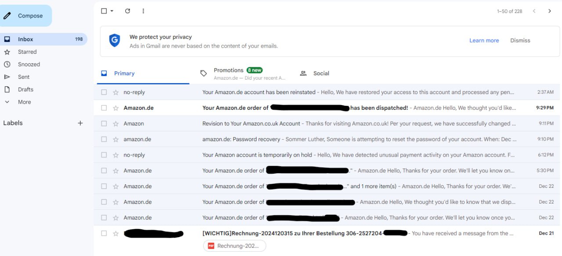The width and height of the screenshot is (562, 256).
Task: Open the three-dot more options menu
Action: pos(143,11)
